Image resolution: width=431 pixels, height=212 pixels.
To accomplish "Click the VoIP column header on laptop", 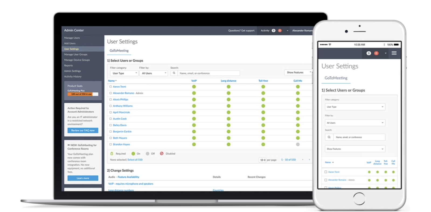I will pyautogui.click(x=194, y=81).
